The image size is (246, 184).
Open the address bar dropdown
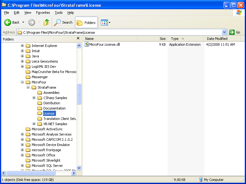[x=224, y=32]
